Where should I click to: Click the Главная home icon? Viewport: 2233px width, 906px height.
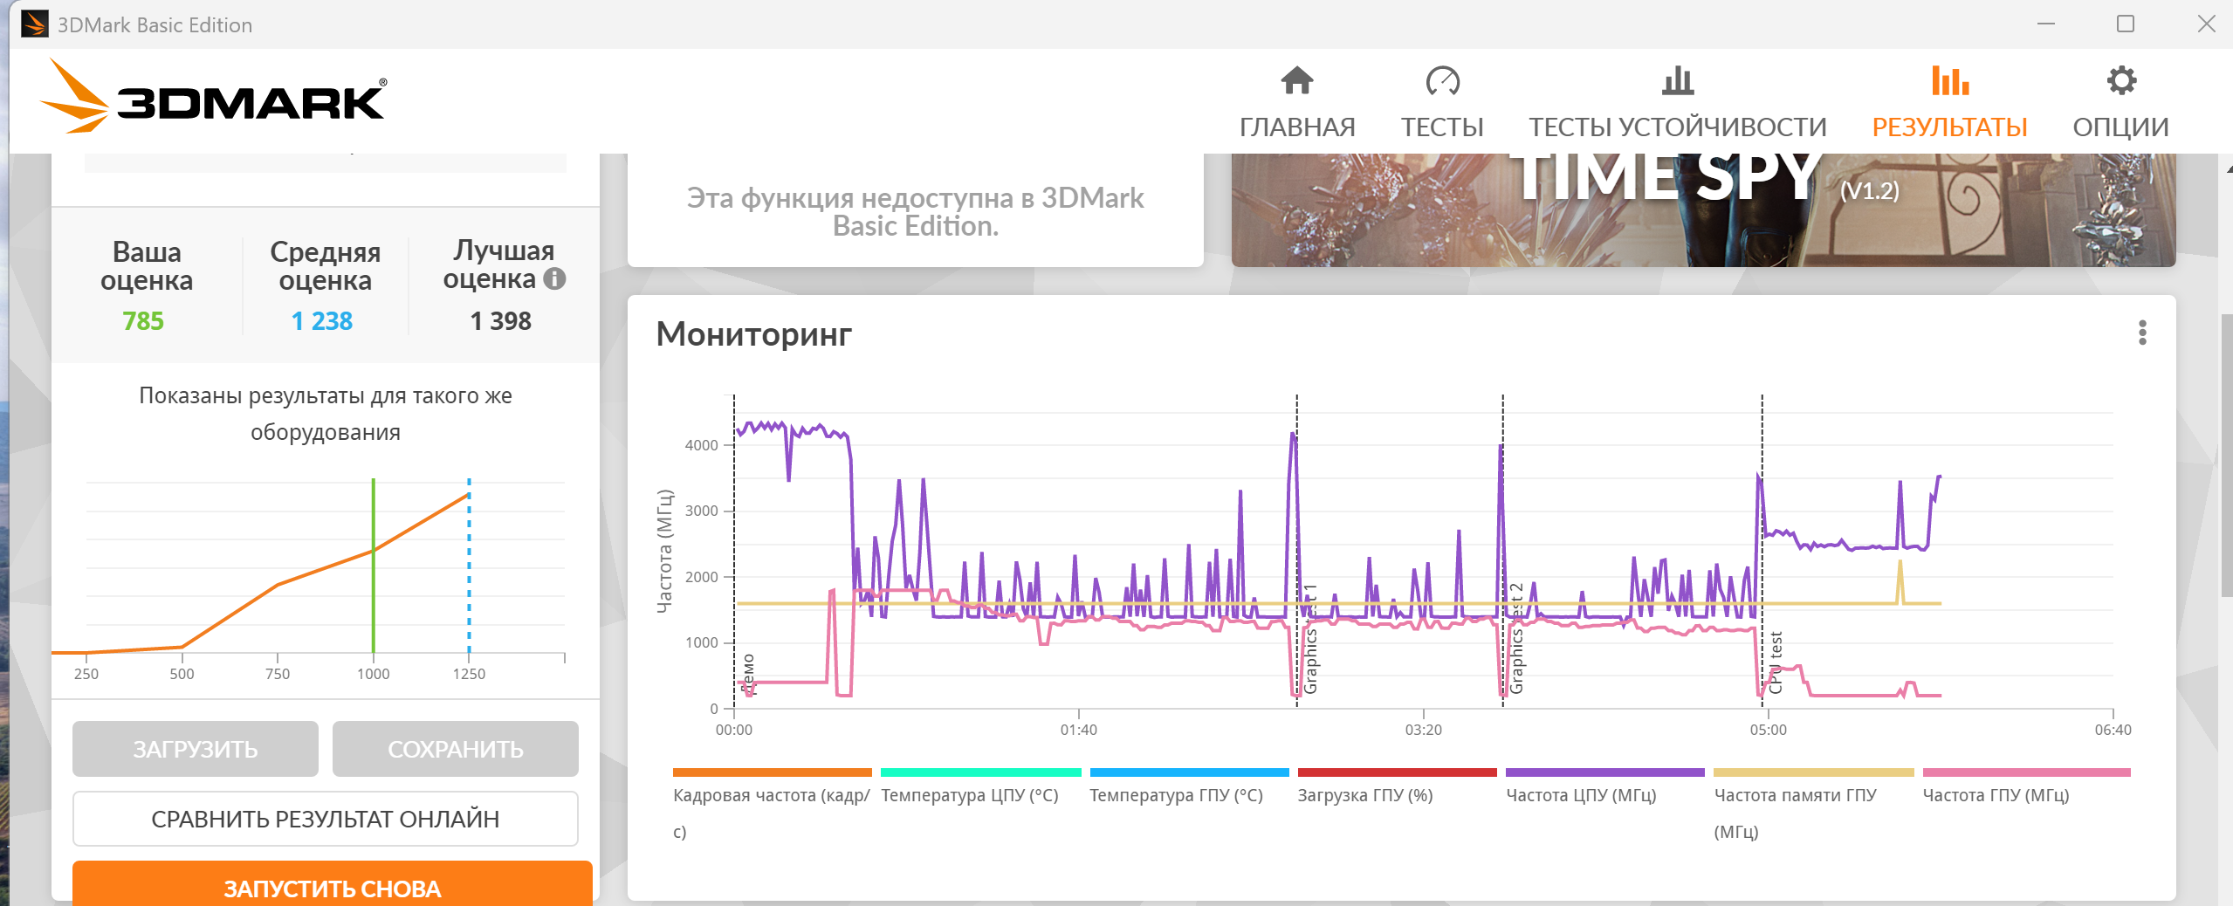point(1296,80)
